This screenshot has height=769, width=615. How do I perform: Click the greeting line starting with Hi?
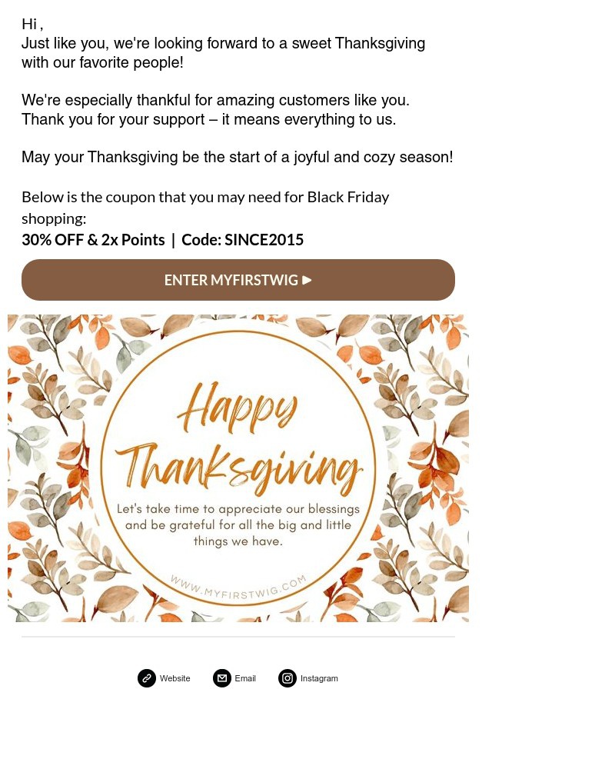tap(32, 23)
